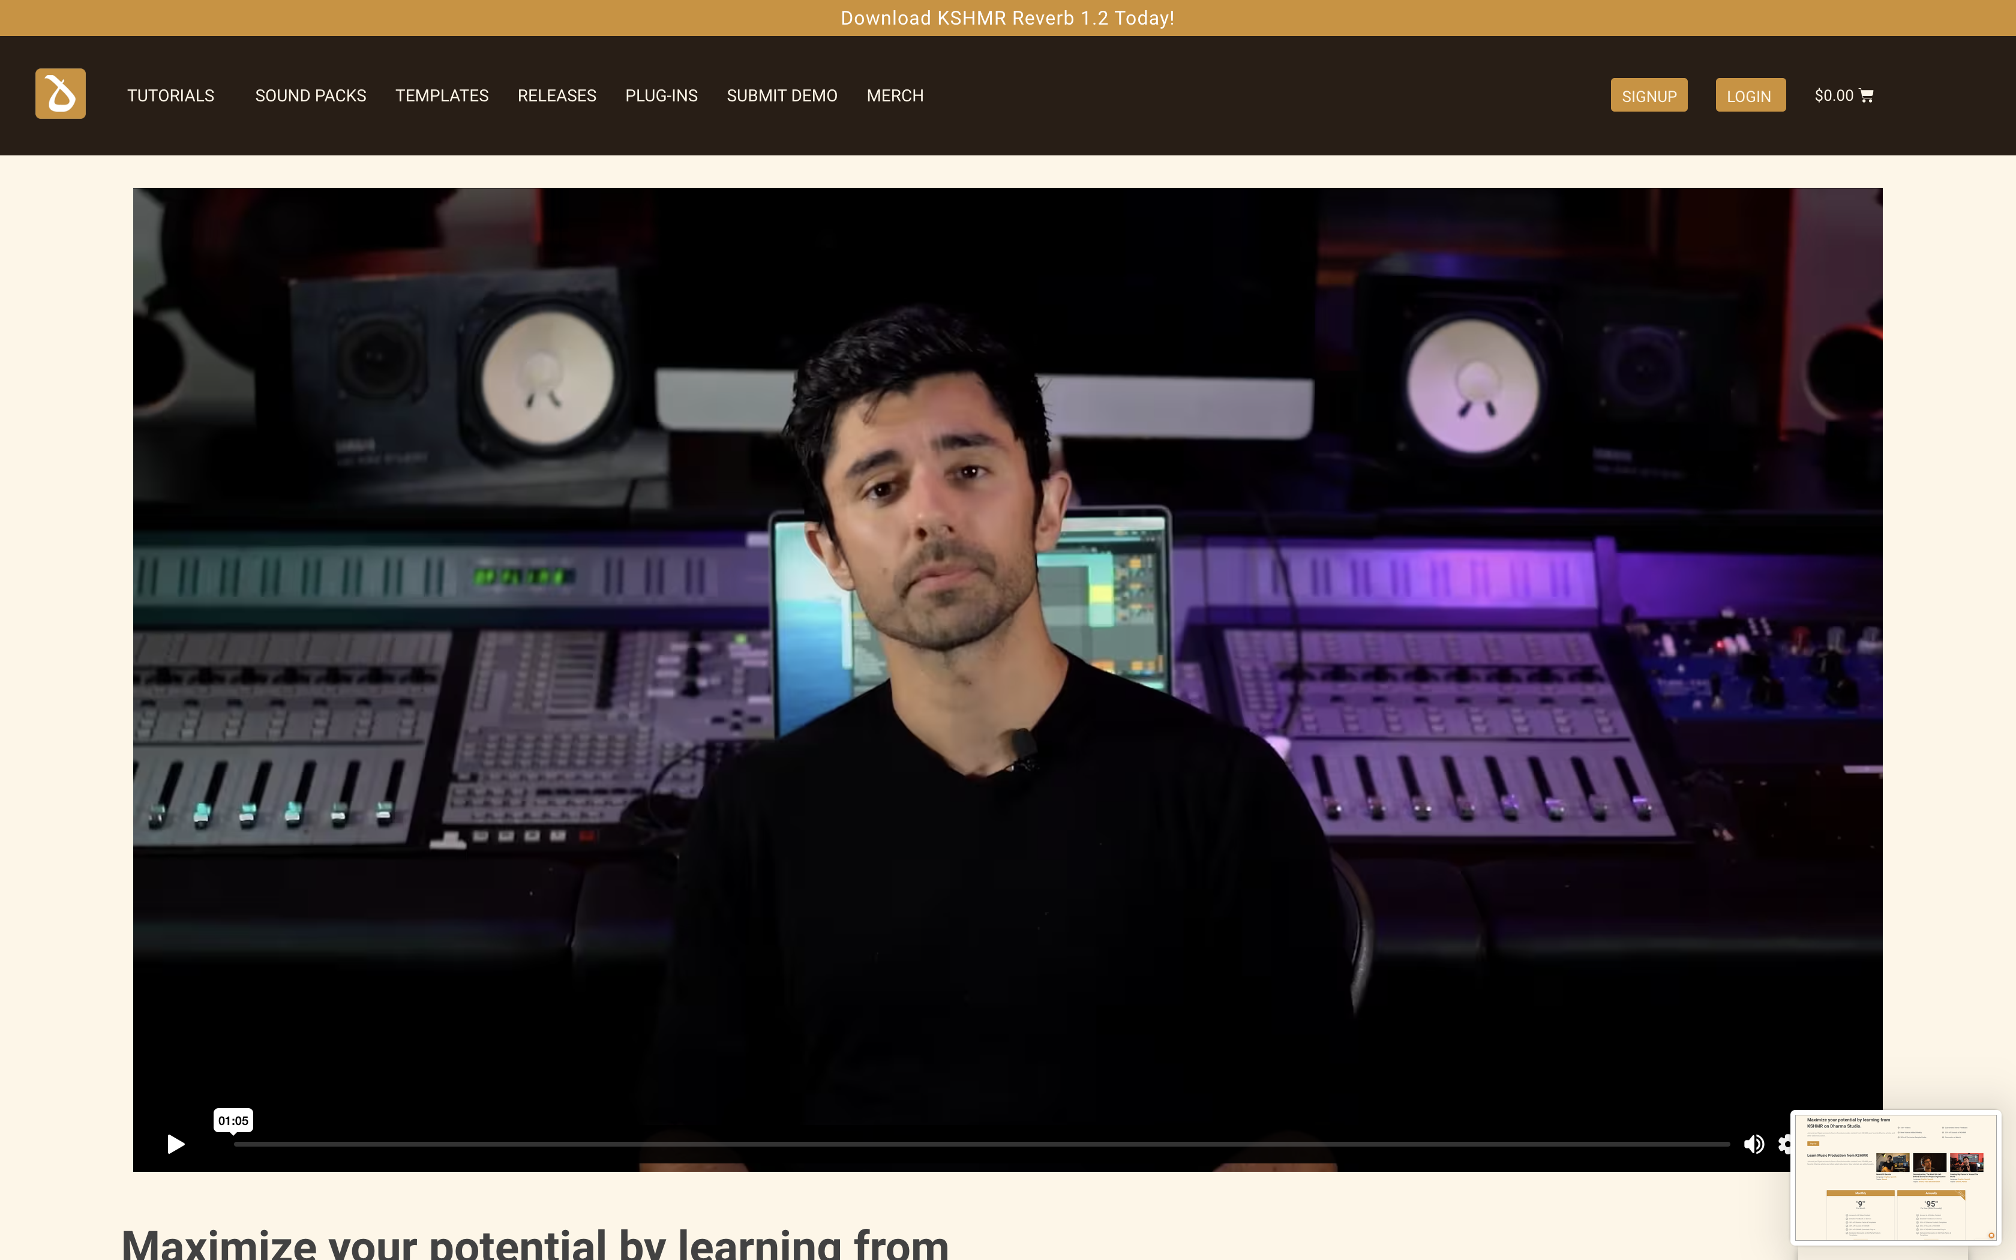Go to SOUND PACKS

[310, 96]
